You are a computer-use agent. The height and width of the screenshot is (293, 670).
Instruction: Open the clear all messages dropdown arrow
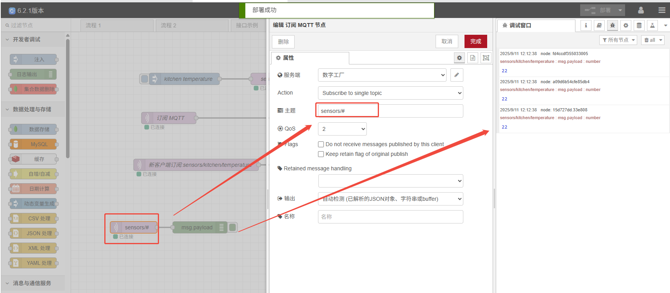click(661, 40)
